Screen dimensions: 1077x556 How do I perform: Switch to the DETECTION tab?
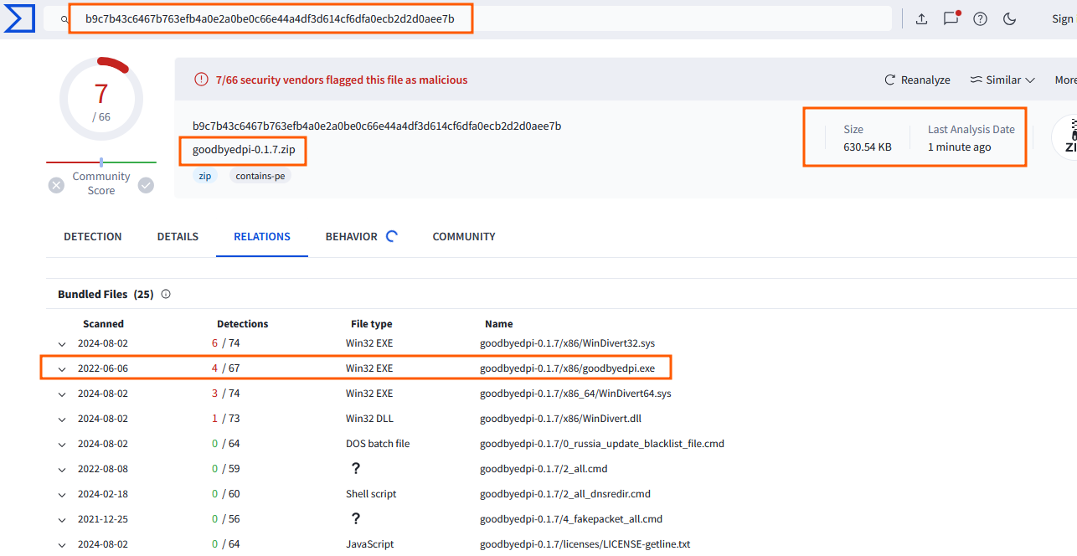93,237
